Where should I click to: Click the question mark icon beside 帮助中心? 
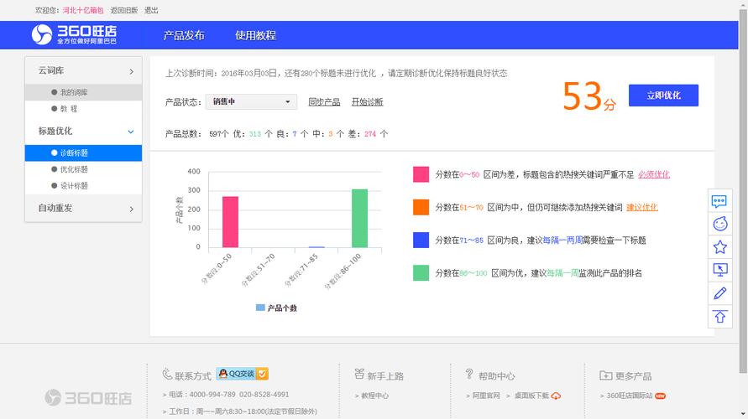(469, 375)
